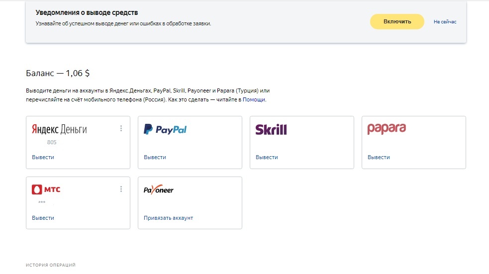Viewport: 489px width, 274px height.
Task: Open the Помощи help link
Action: [254, 99]
